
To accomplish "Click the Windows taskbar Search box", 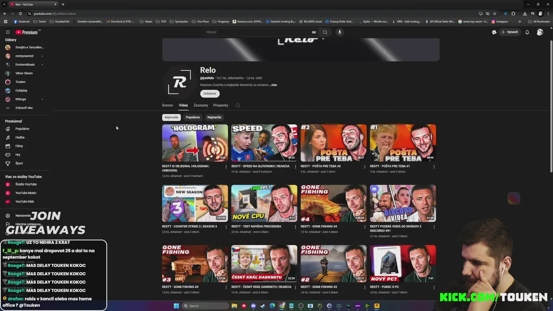I will (205, 306).
